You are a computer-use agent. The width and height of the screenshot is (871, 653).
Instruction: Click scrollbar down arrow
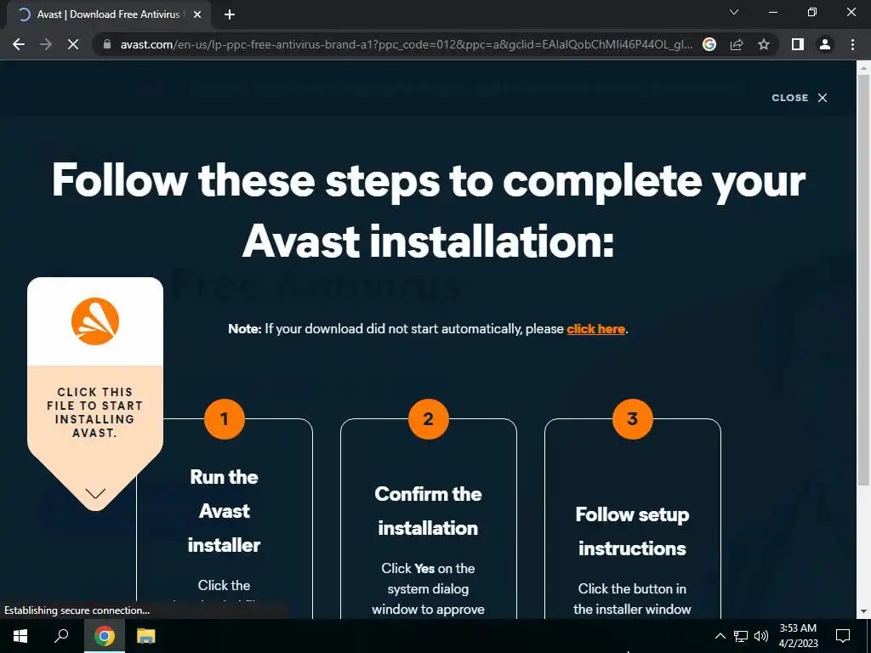[863, 611]
